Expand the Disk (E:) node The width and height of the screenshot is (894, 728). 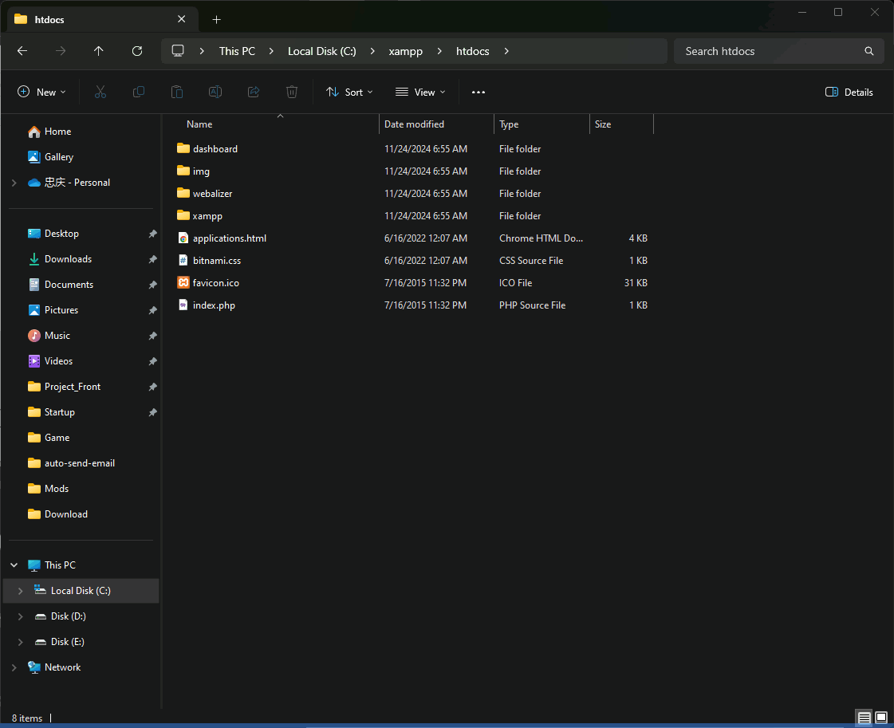click(21, 642)
